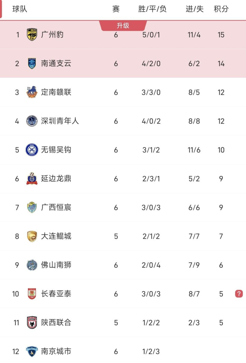The image size is (246, 363).
Task: Open the 广州豹 team name link
Action: pos(52,35)
